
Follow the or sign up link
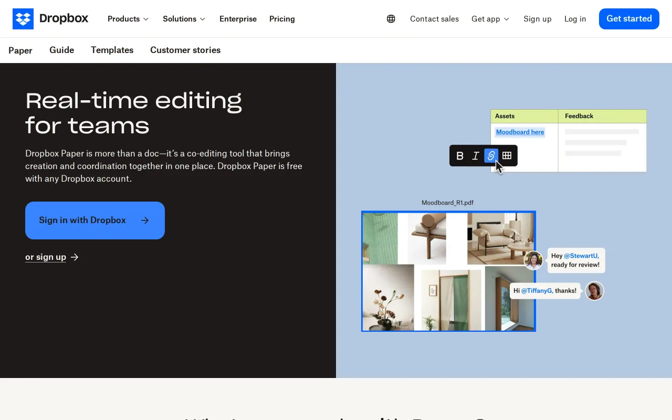46,257
